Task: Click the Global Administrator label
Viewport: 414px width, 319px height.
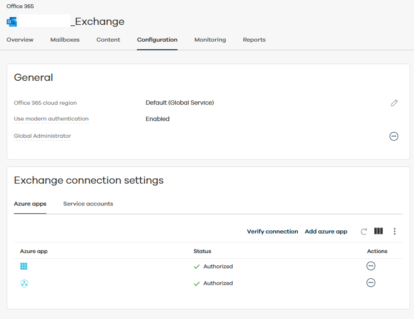Action: pyautogui.click(x=42, y=136)
